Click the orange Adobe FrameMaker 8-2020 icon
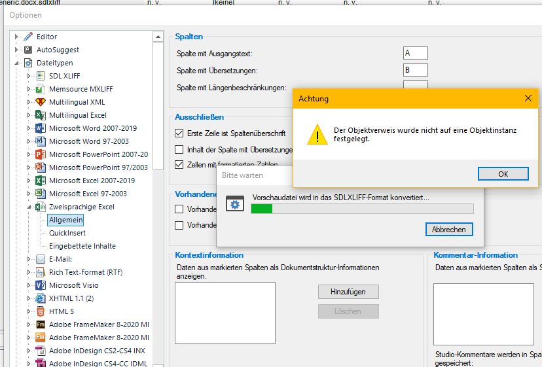The height and width of the screenshot is (367, 542). 41,338
